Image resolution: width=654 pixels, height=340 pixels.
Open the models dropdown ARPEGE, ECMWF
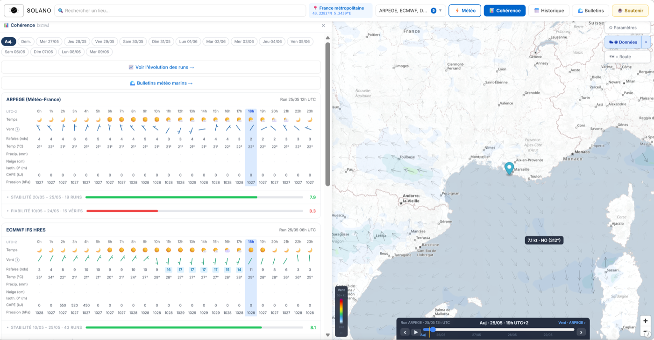coord(410,11)
